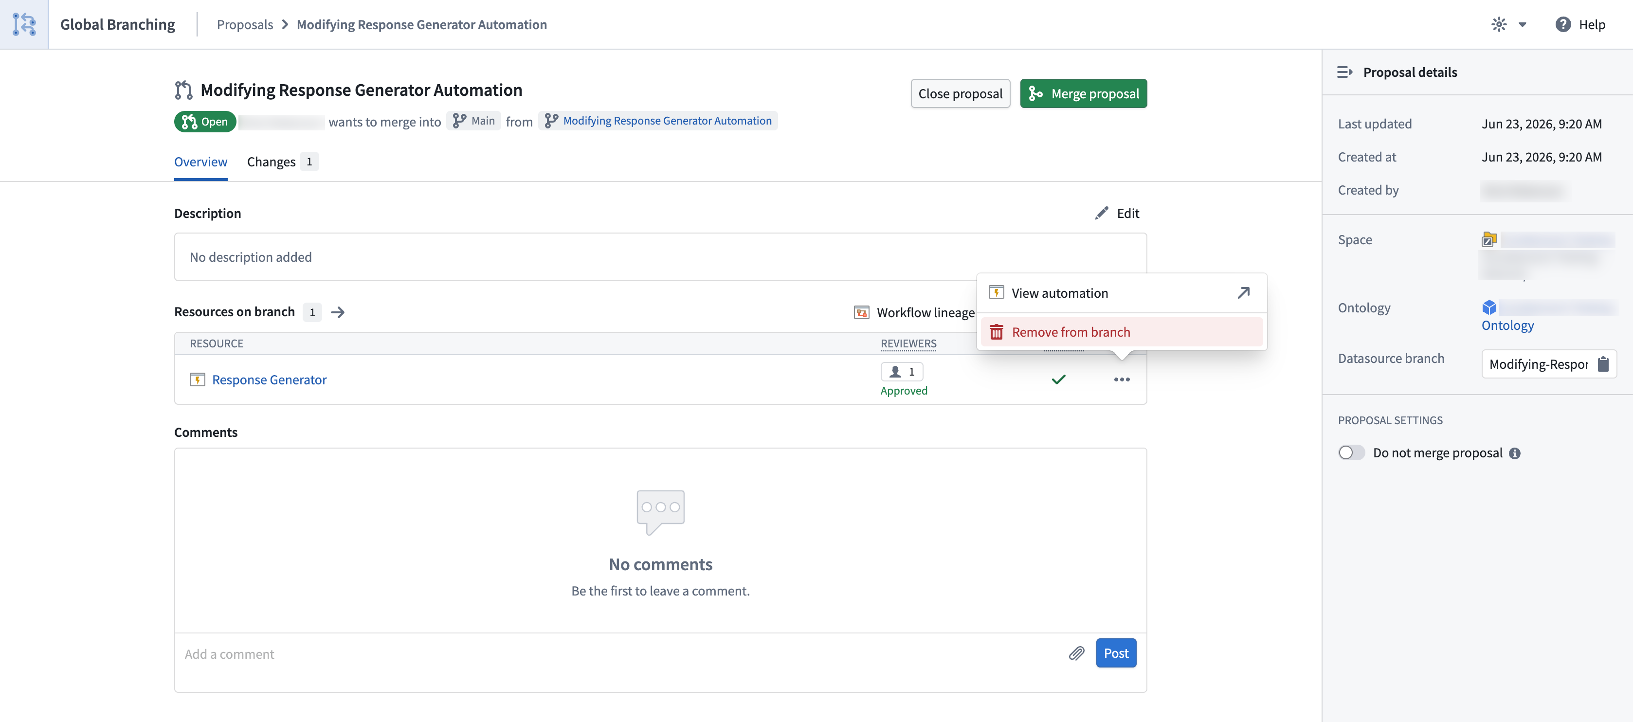Click the Close proposal button

(x=960, y=93)
